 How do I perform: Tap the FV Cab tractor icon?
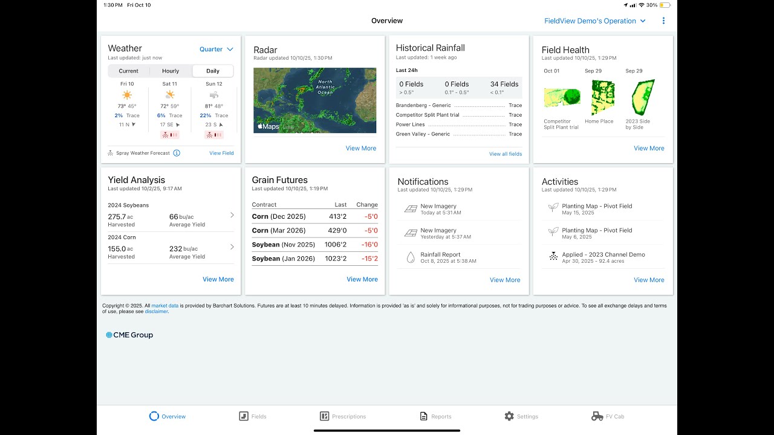(x=597, y=416)
